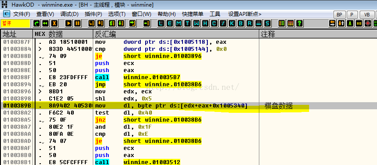Open the 插件(P) menu
Viewport: 377px width, 165px height.
tap(93, 14)
